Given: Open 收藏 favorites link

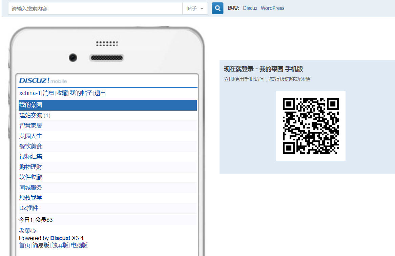Looking at the screenshot, I should click(62, 93).
